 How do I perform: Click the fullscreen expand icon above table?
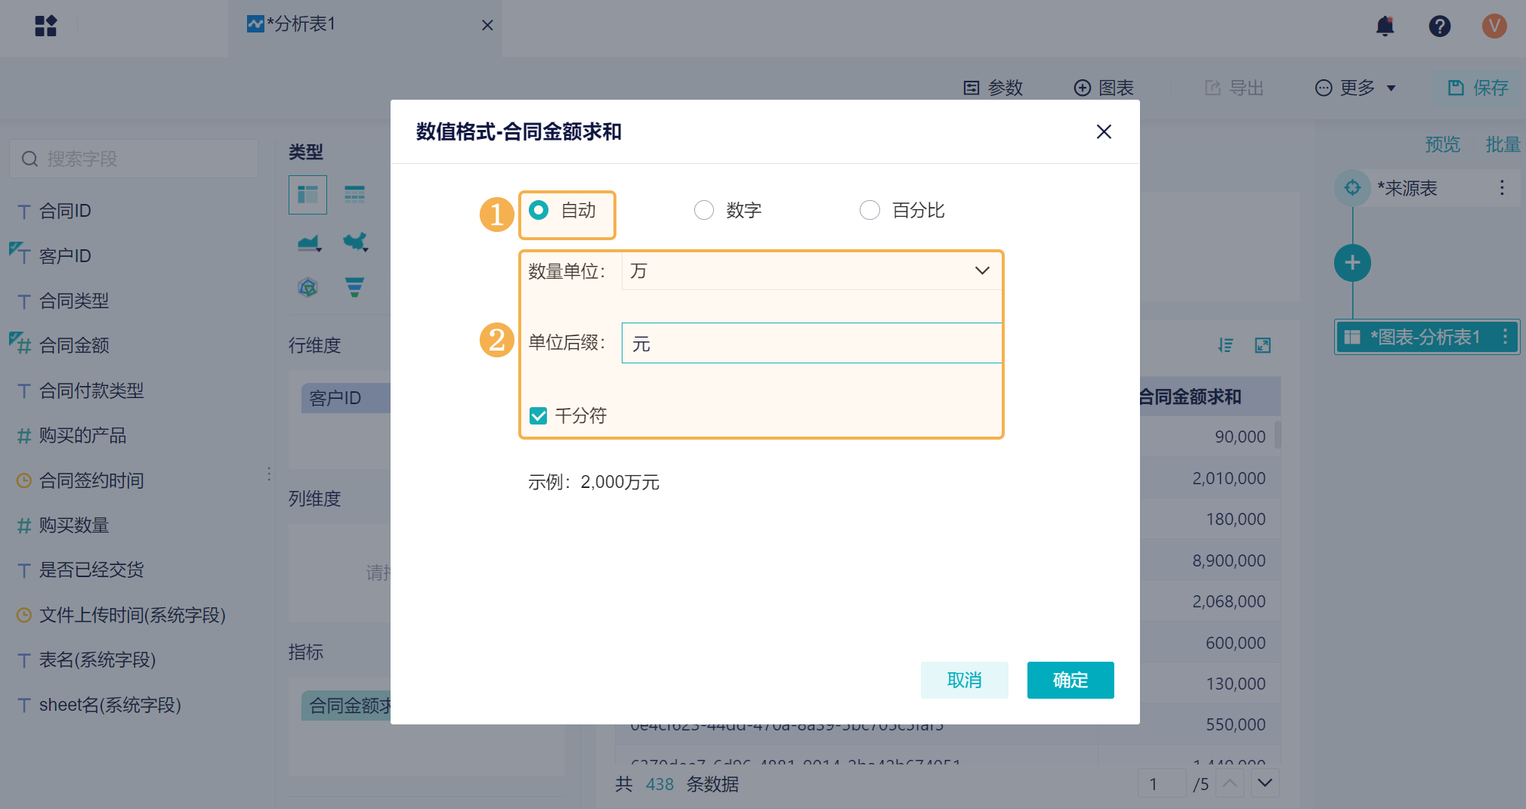pos(1262,345)
